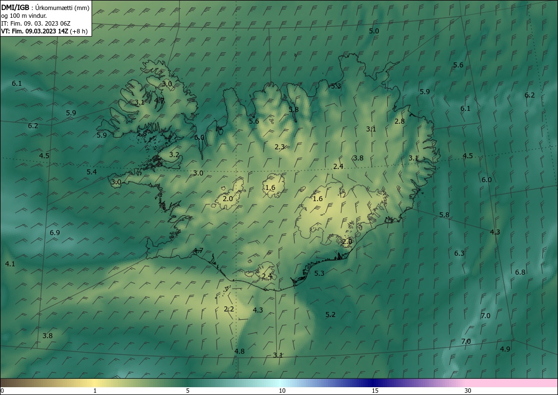Click the "10" tick on the color scale

click(282, 391)
